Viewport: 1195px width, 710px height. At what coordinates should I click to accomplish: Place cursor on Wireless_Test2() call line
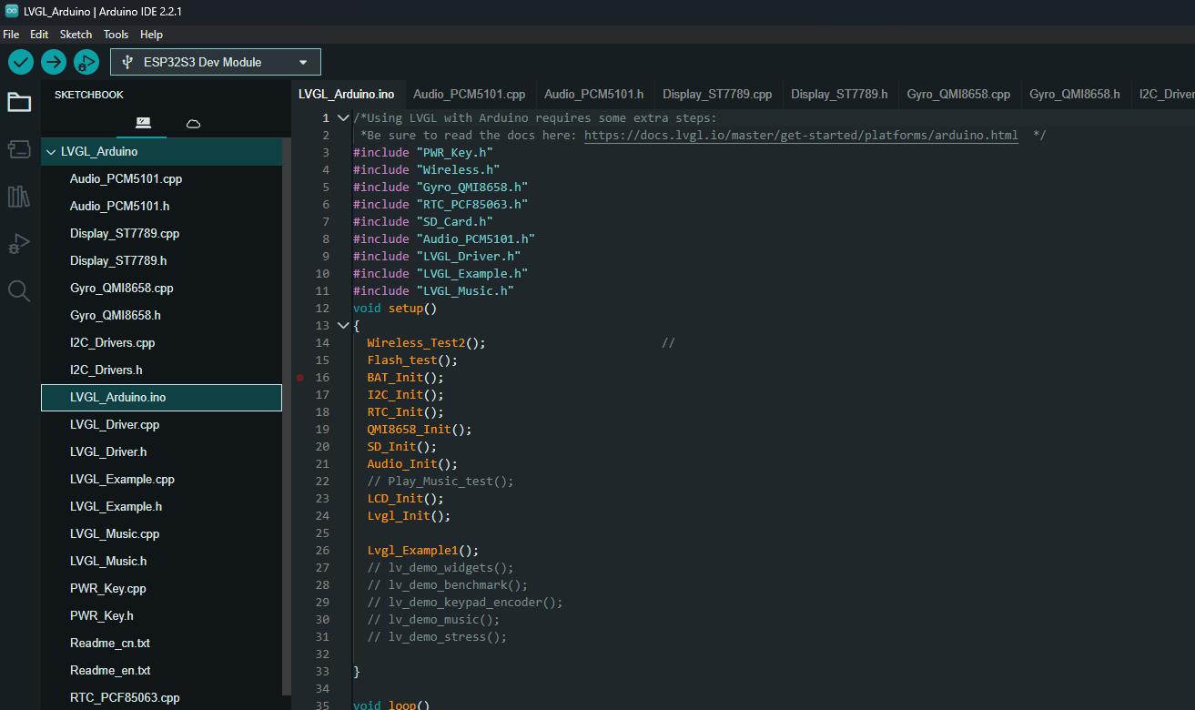pyautogui.click(x=426, y=343)
